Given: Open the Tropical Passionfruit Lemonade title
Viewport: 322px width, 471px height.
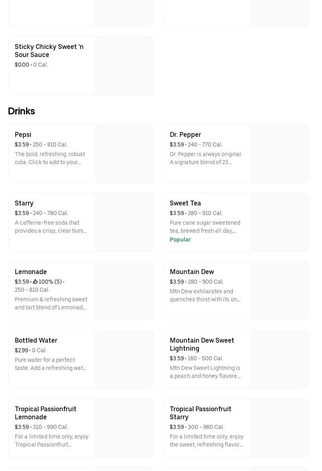Looking at the screenshot, I should coord(46,413).
